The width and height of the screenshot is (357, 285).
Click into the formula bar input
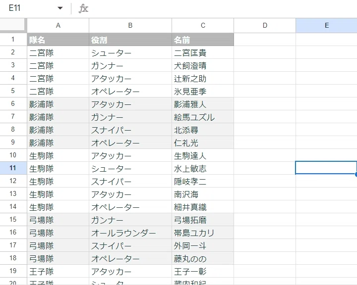coord(223,8)
